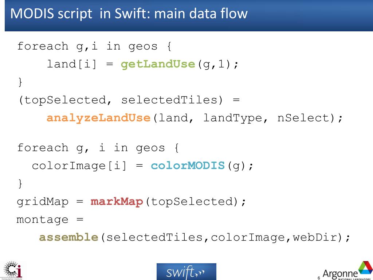Screen dimensions: 373x280
Task: Click '(land, landType, nSelect);' arguments
Action: 248,118
